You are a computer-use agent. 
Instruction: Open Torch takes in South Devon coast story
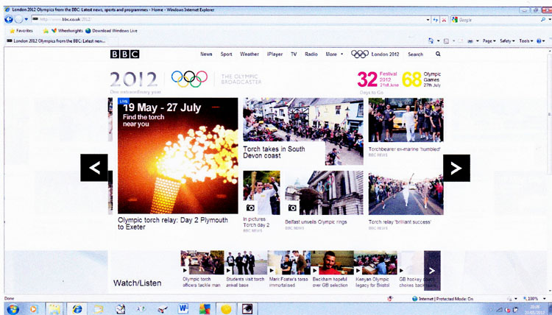[274, 152]
